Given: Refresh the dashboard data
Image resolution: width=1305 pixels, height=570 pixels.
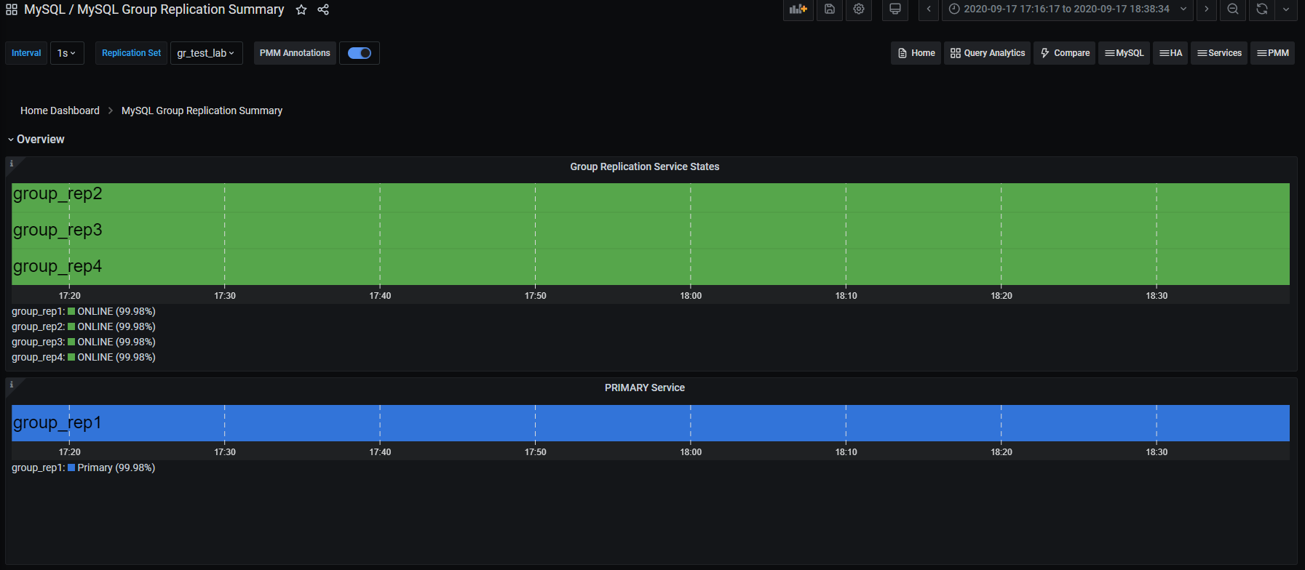Looking at the screenshot, I should click(x=1262, y=9).
